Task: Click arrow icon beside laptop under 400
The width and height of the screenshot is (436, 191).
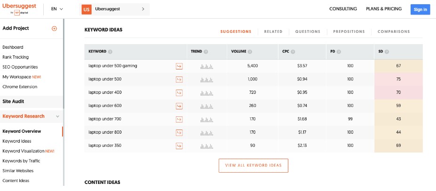Action: (179, 93)
